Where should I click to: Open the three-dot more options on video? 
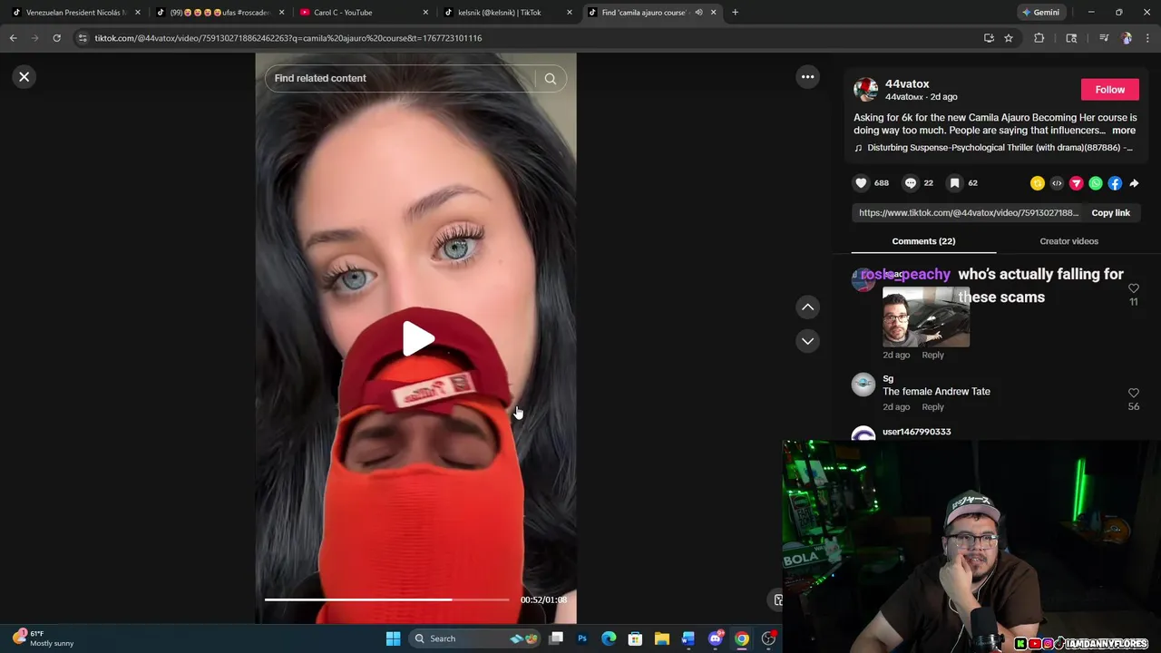coord(807,77)
